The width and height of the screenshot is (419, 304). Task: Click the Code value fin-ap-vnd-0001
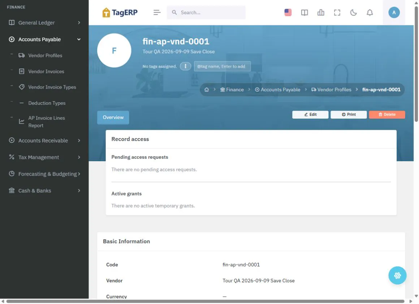tap(241, 265)
